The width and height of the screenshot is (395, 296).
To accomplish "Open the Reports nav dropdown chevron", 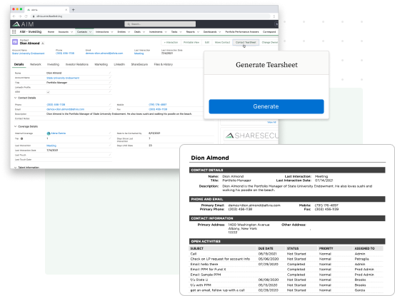I will tap(198, 32).
